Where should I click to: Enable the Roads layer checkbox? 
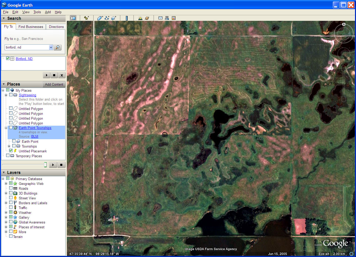point(11,188)
